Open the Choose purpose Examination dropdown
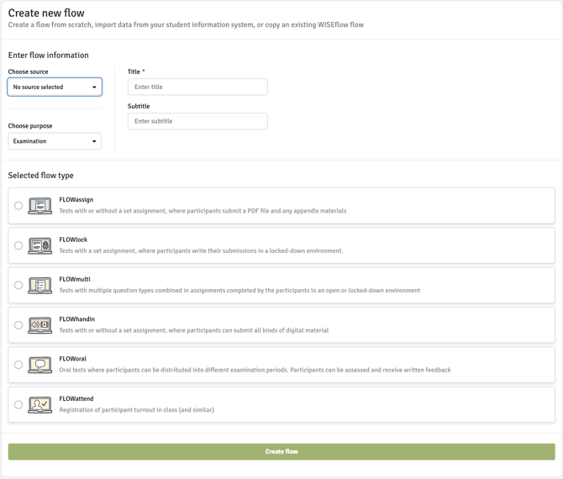This screenshot has height=479, width=563. click(55, 141)
